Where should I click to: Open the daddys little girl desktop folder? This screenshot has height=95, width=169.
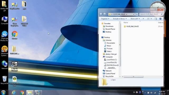tap(4, 6)
